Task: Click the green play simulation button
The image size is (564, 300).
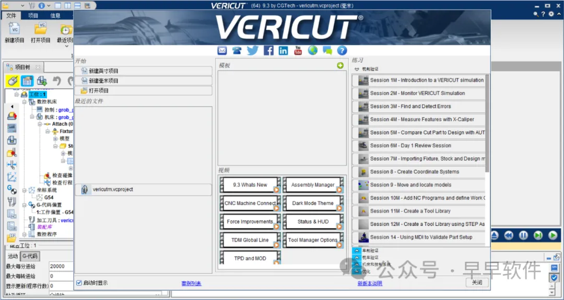Action: (553, 236)
